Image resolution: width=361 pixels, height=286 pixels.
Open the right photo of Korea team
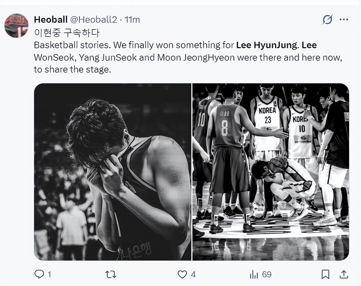pyautogui.click(x=270, y=172)
